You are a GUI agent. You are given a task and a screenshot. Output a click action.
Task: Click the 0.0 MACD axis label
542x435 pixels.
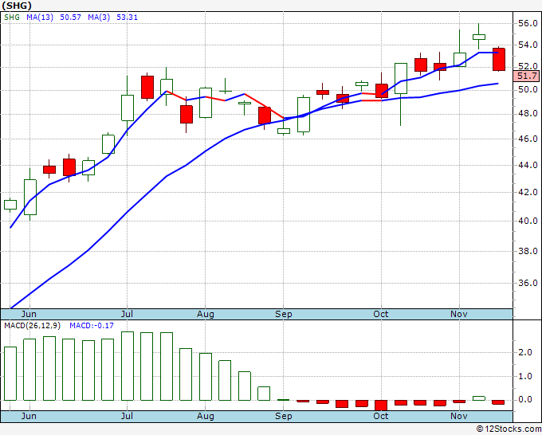525,400
